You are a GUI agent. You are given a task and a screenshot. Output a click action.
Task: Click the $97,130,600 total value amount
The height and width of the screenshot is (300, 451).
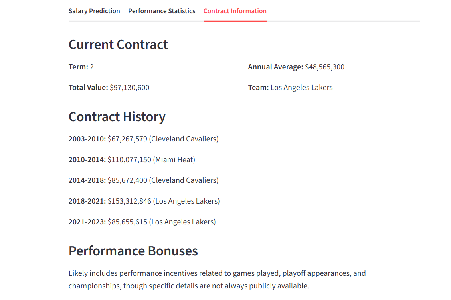tap(129, 88)
